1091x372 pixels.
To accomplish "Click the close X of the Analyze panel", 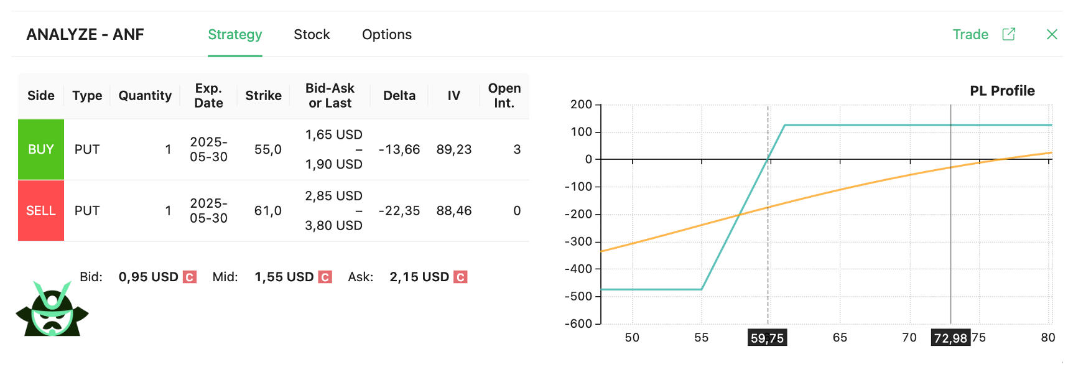I will click(1052, 34).
